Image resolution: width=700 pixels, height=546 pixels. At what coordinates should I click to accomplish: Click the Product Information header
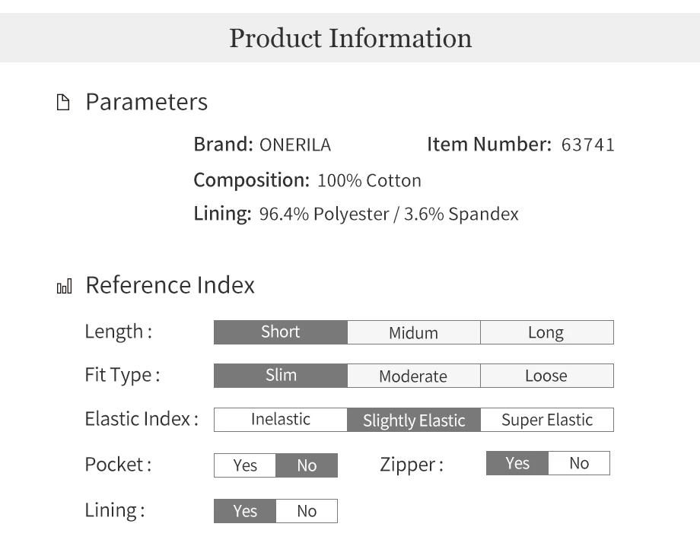tap(350, 37)
